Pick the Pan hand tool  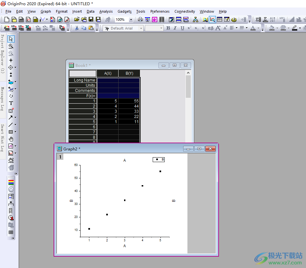coord(11,139)
